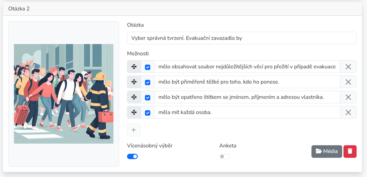This screenshot has width=367, height=177.
Task: Uncheck checkbox for 'přiměřeně těžké' option
Action: 148,82
